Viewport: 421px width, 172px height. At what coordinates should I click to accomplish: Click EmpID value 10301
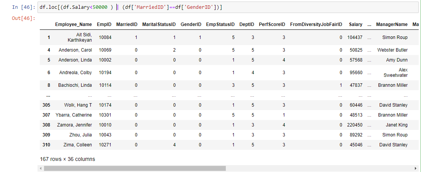click(105, 115)
